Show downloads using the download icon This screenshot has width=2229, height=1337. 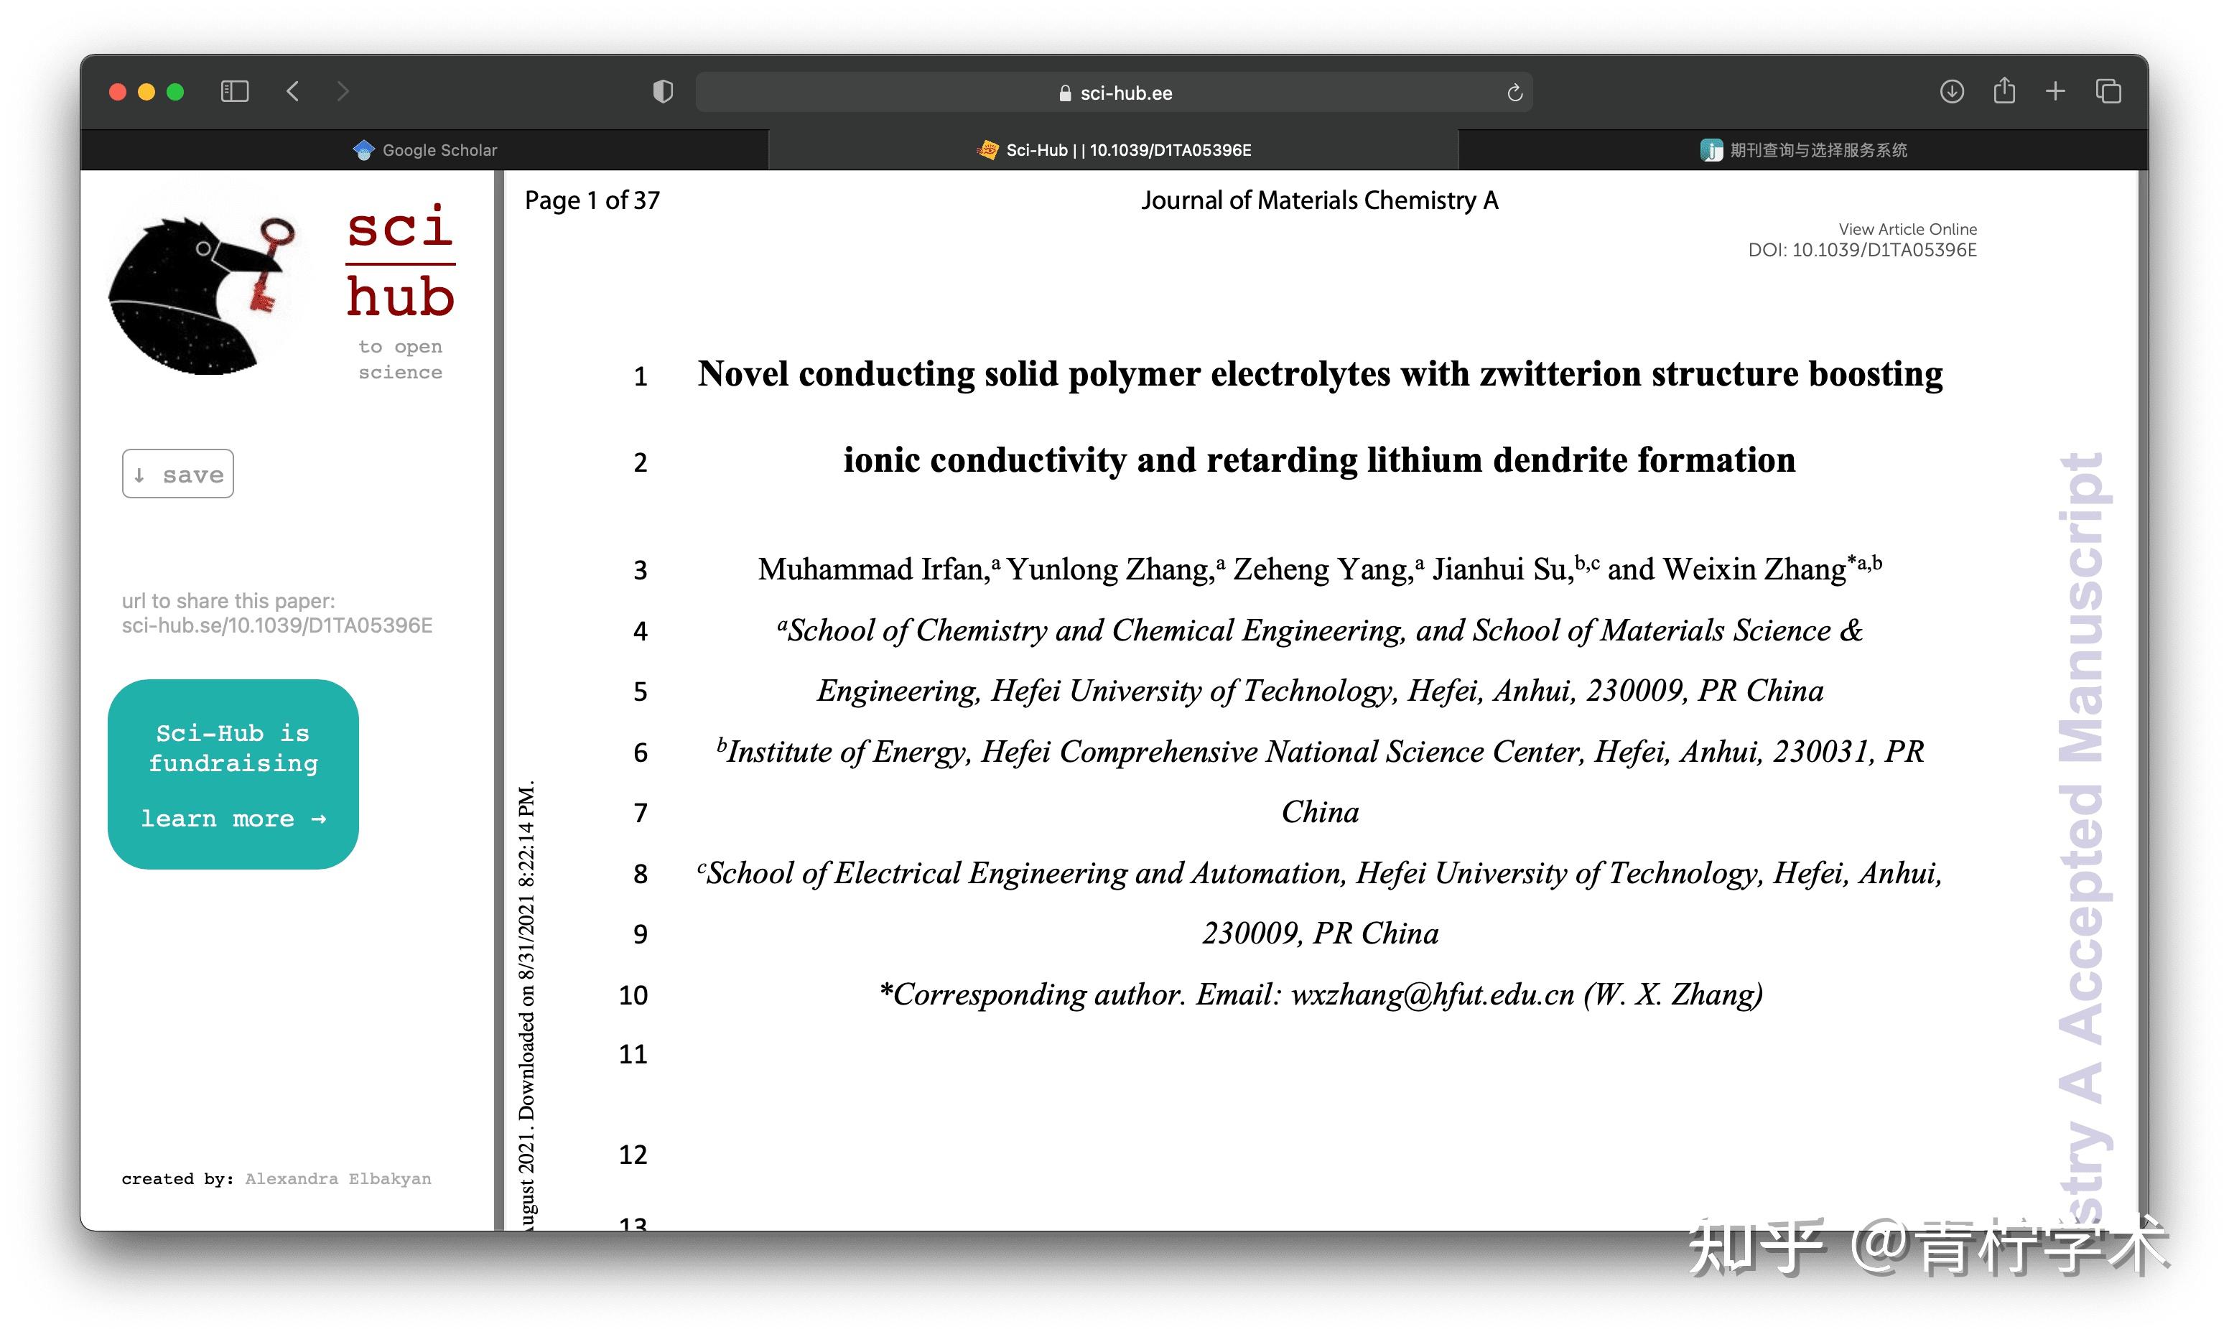(1952, 91)
